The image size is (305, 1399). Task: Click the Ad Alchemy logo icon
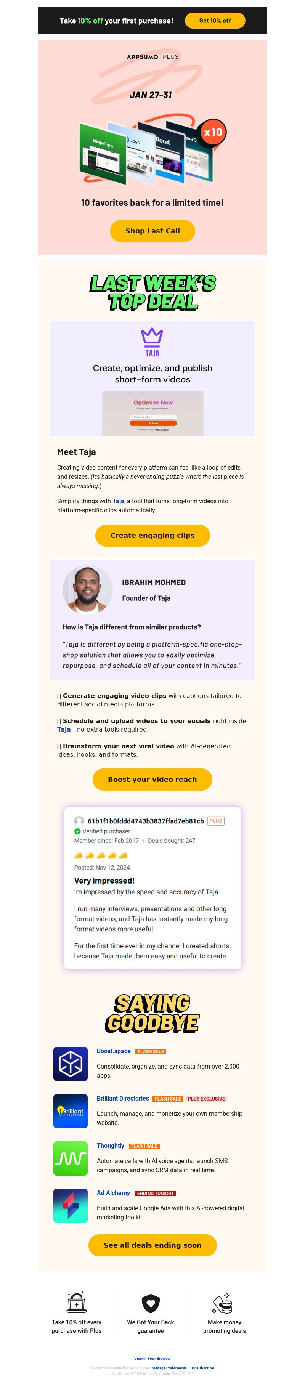click(x=71, y=1206)
